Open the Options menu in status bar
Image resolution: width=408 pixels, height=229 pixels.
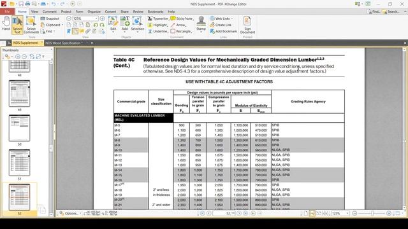(69, 214)
